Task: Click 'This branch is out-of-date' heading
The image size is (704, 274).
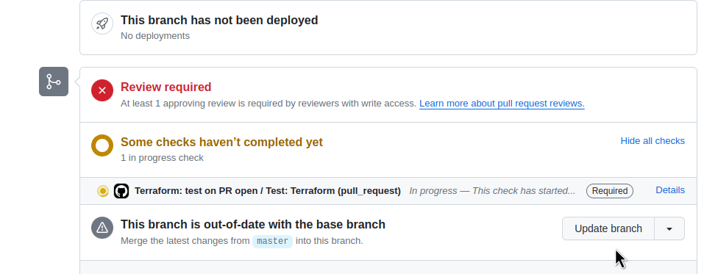Action: (253, 224)
